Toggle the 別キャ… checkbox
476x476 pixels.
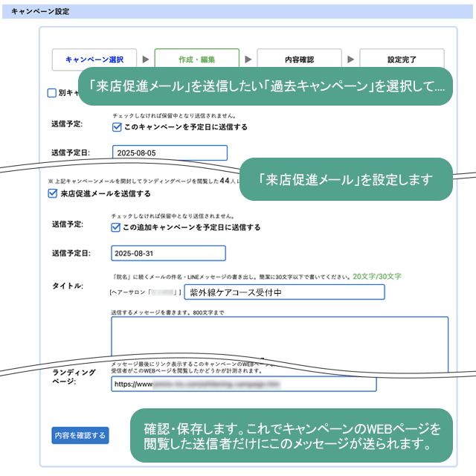[x=52, y=93]
